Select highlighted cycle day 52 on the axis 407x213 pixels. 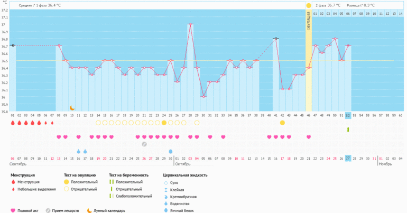point(348,115)
